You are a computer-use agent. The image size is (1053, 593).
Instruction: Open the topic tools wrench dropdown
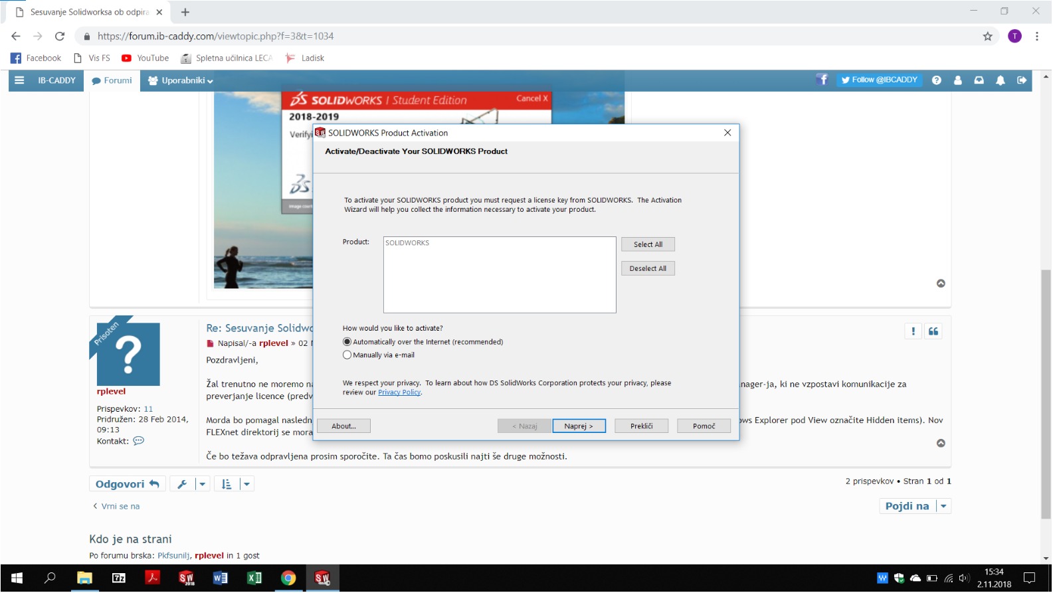click(189, 484)
